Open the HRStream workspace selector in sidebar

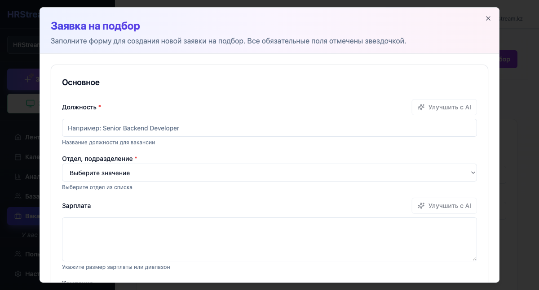click(23, 45)
